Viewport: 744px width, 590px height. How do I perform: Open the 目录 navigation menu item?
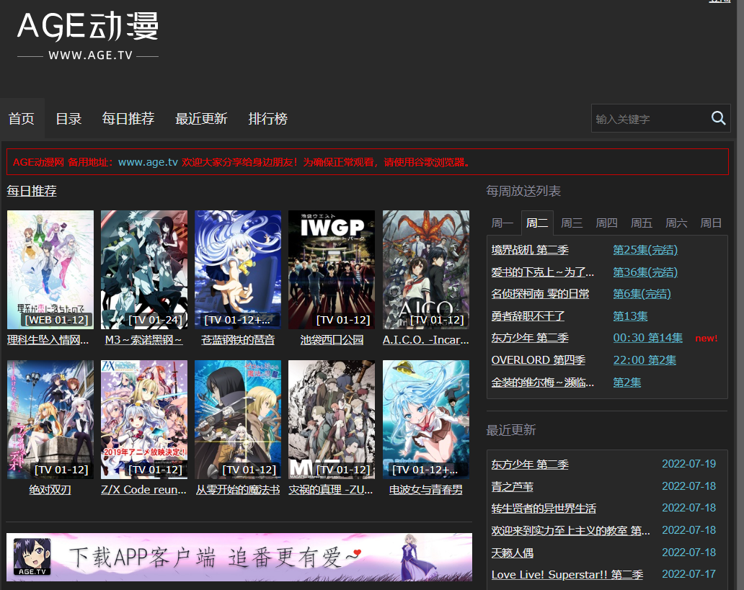coord(68,119)
